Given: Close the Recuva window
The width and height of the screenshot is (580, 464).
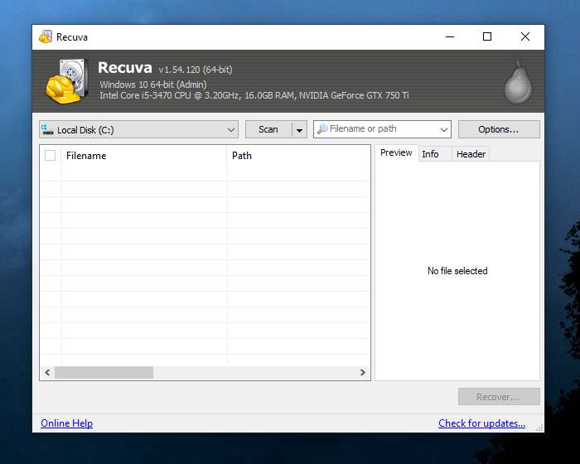Looking at the screenshot, I should [525, 36].
